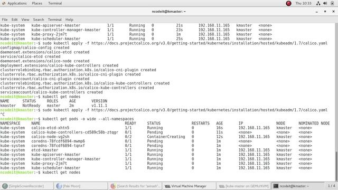The width and height of the screenshot is (338, 190).
Task: Click the NAMESPACE column header
Action: [x=10, y=123]
